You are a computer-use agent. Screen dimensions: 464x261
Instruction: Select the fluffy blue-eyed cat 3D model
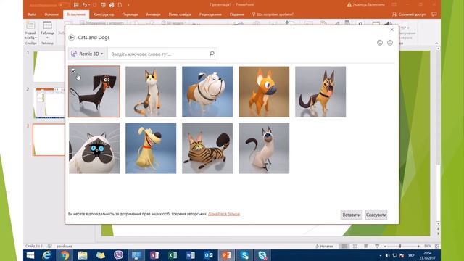[x=94, y=148]
